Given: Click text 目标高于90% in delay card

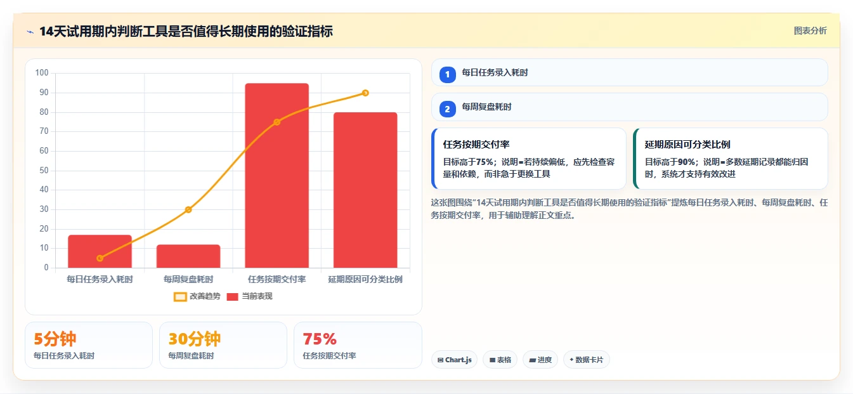Looking at the screenshot, I should [x=671, y=162].
